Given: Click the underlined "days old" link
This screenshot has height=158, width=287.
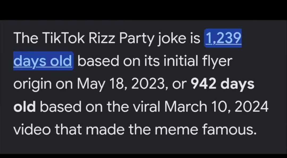Looking at the screenshot, I should pos(43,61).
